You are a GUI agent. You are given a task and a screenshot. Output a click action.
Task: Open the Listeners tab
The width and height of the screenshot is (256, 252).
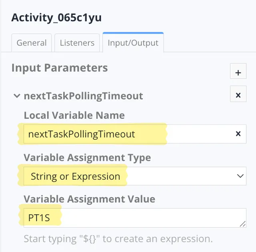tap(77, 43)
